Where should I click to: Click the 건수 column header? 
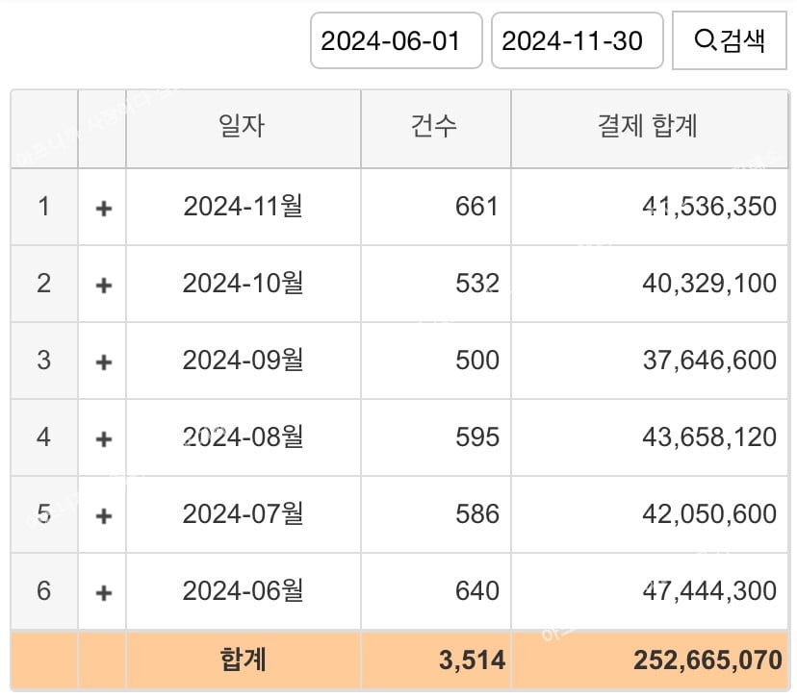pos(435,126)
